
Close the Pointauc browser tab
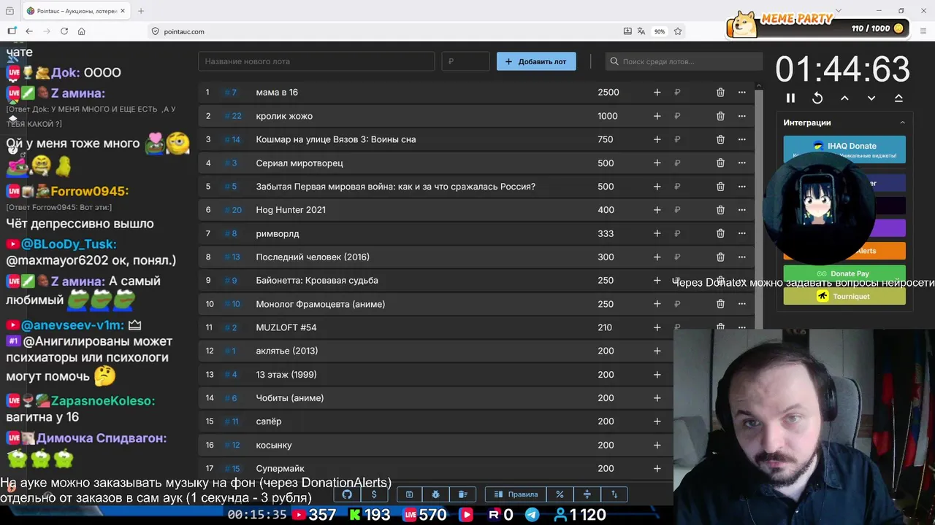[123, 11]
